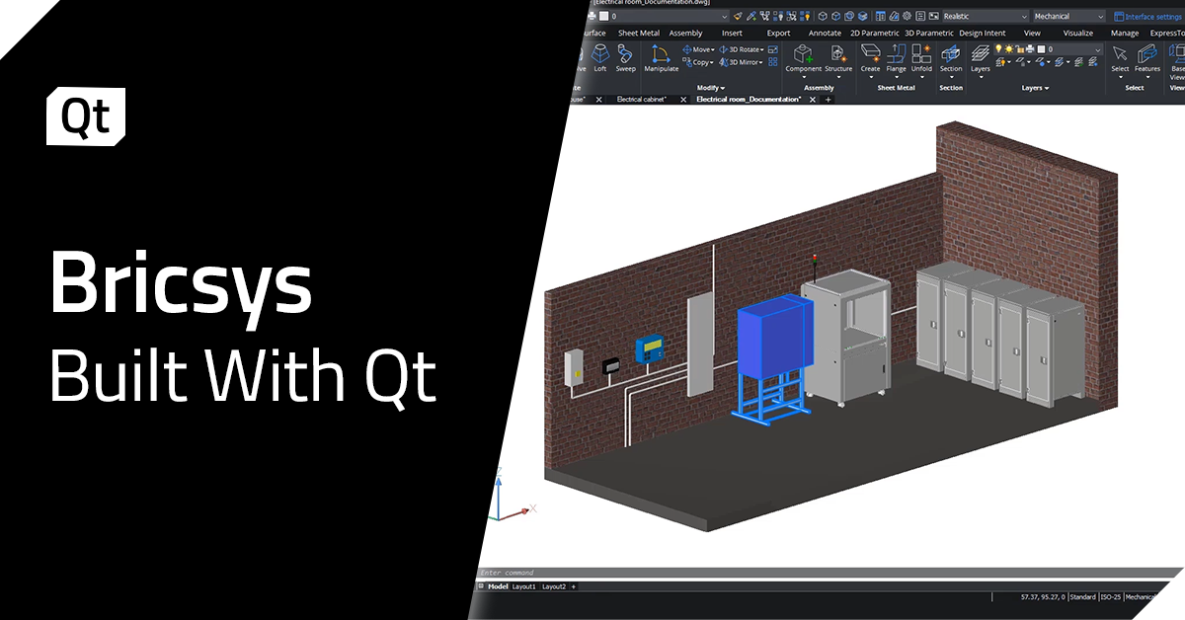Toggle the layer on/off lightbulb in Layers group

[998, 46]
